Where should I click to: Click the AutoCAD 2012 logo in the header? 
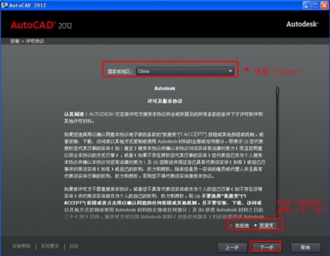[x=42, y=25]
